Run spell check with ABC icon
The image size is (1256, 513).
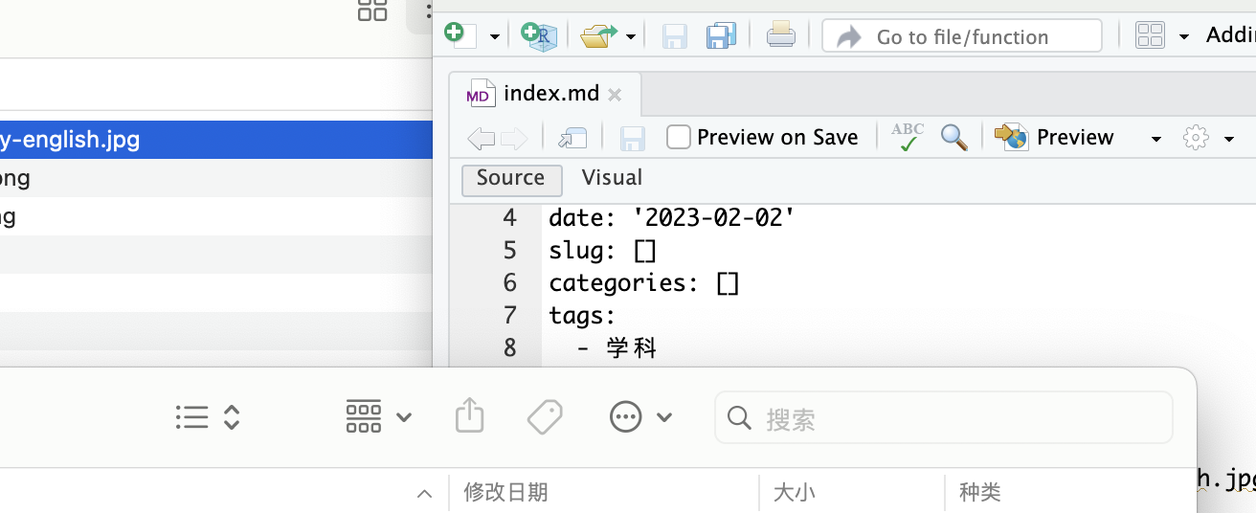pos(907,137)
